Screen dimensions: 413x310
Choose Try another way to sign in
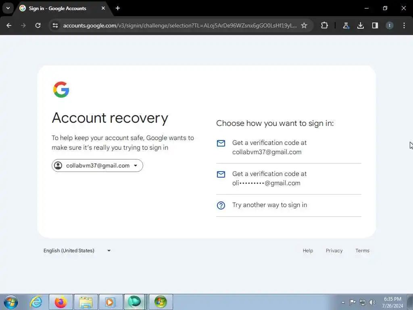(289, 205)
